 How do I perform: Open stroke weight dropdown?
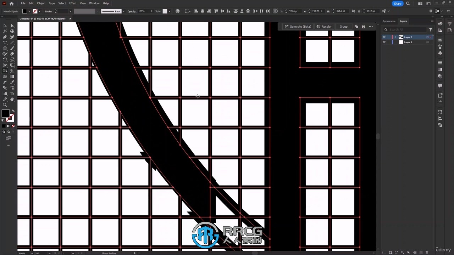coord(70,11)
